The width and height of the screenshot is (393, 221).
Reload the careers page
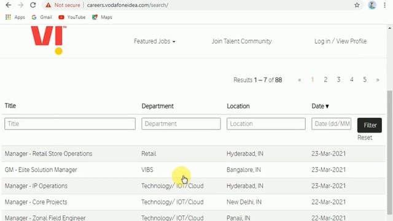click(x=33, y=5)
